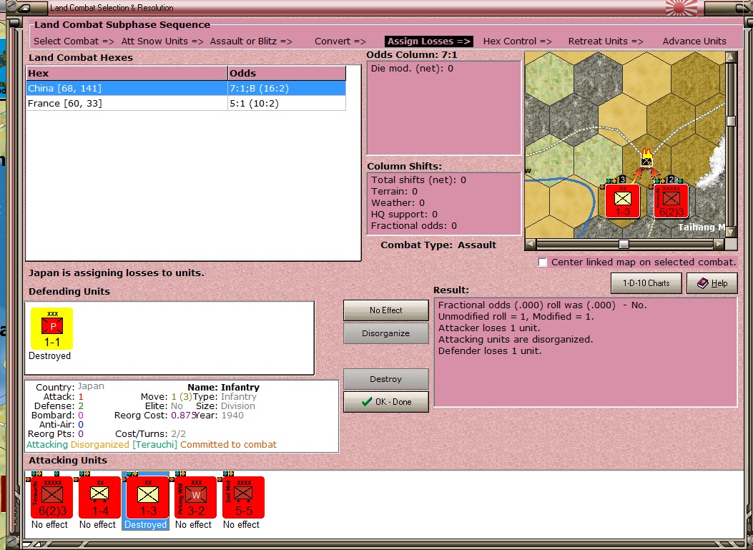
Task: Click map scroll left arrow
Action: (530, 245)
